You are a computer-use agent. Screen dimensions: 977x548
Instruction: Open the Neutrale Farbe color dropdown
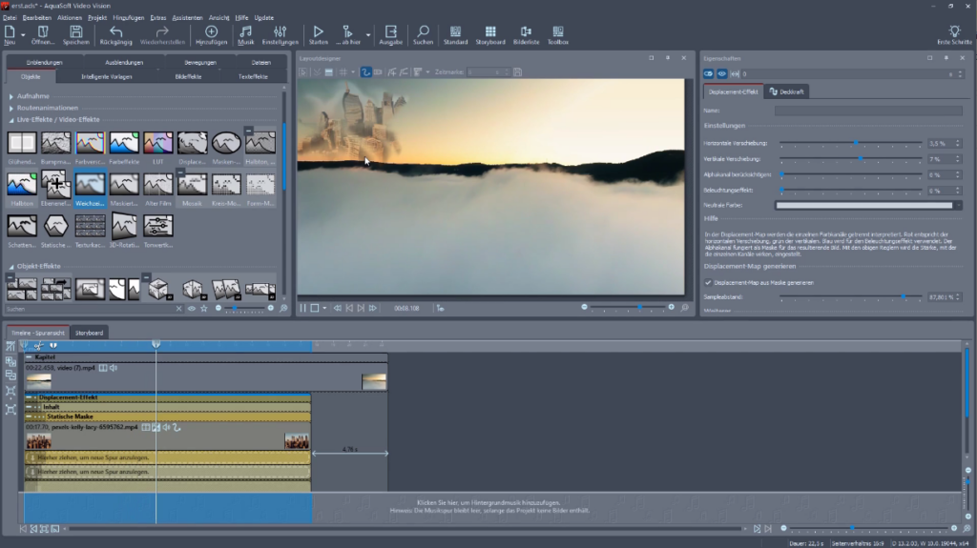tap(957, 205)
